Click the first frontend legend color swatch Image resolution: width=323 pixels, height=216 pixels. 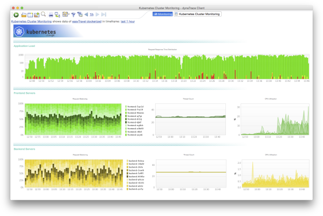point(126,107)
